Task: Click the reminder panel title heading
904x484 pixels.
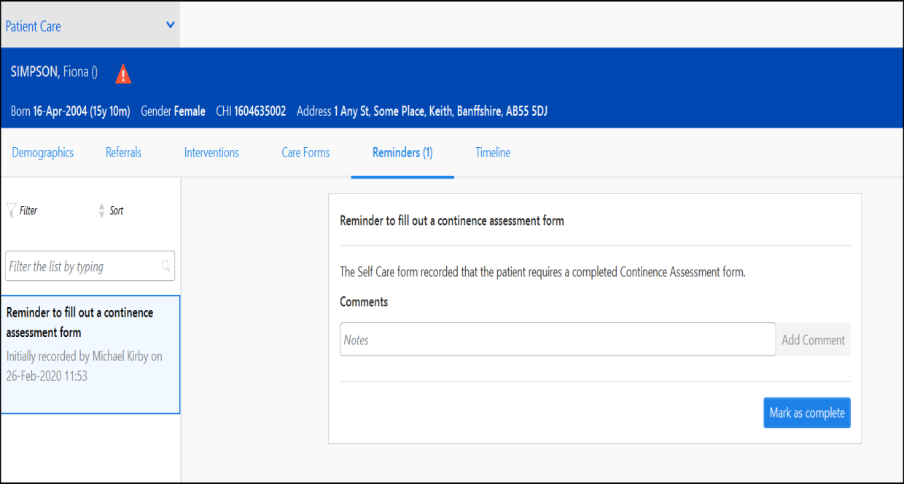Action: [x=452, y=221]
